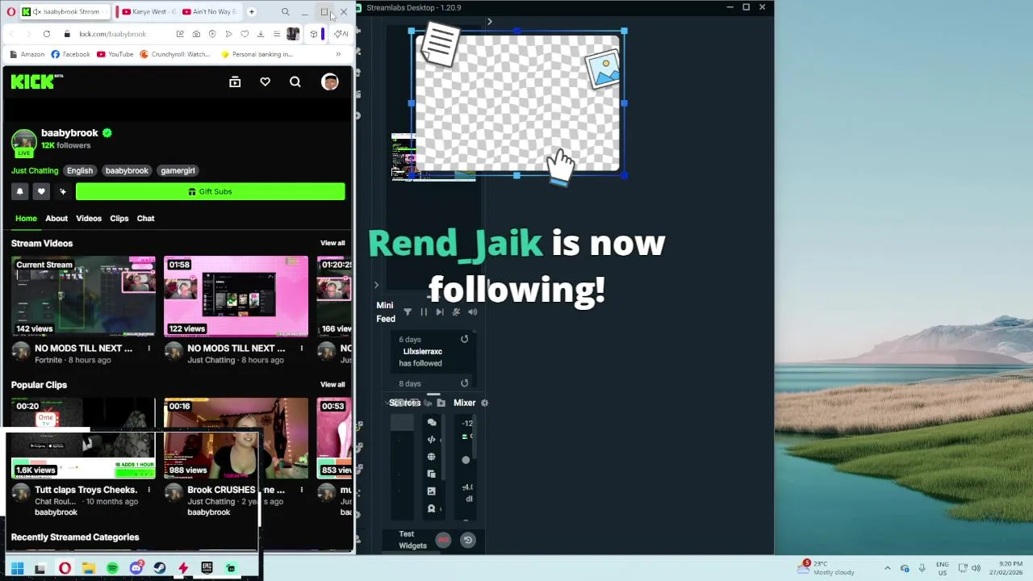Switch to the Home tab on Kick

[26, 218]
